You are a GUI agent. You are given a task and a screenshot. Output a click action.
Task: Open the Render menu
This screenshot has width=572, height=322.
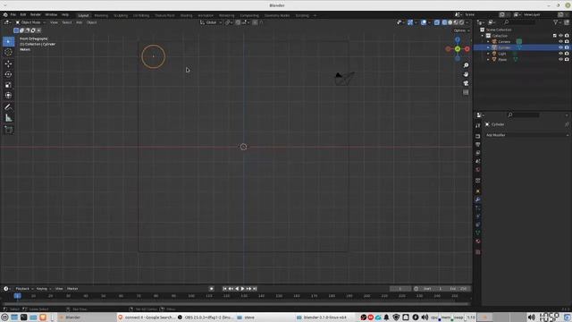[36, 15]
